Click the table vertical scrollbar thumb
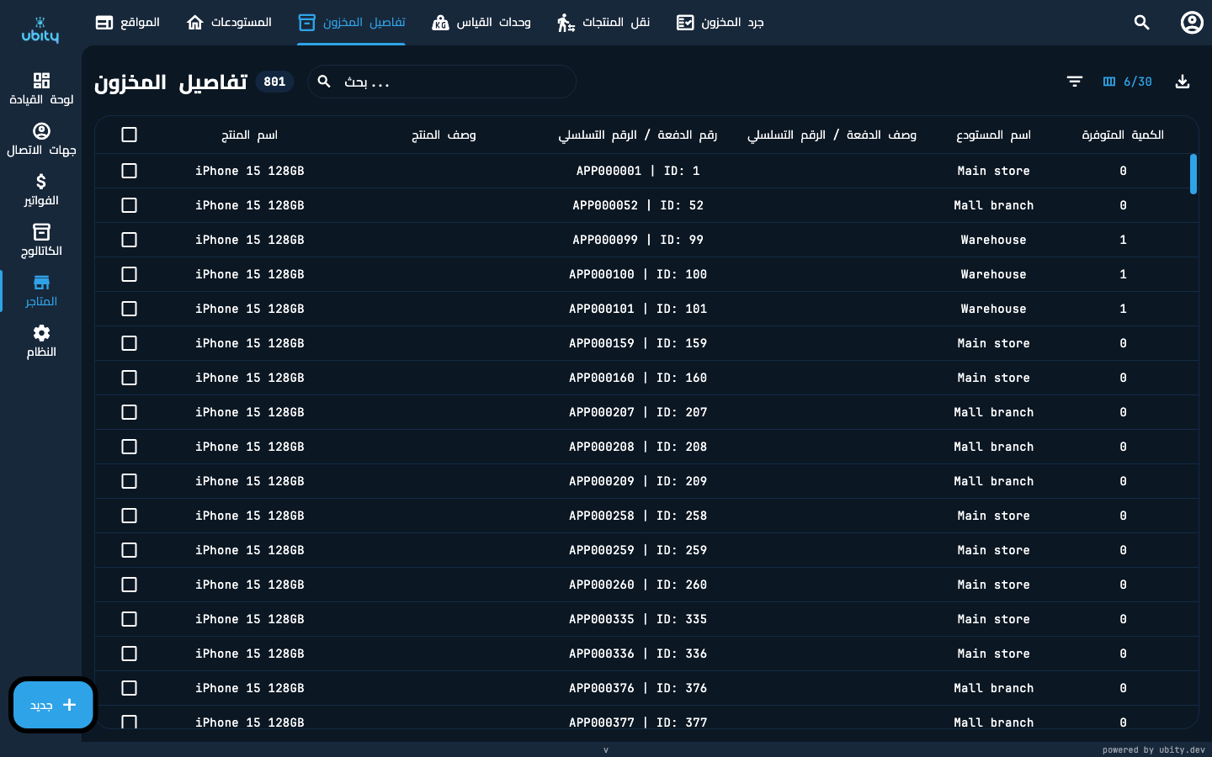 (1193, 174)
